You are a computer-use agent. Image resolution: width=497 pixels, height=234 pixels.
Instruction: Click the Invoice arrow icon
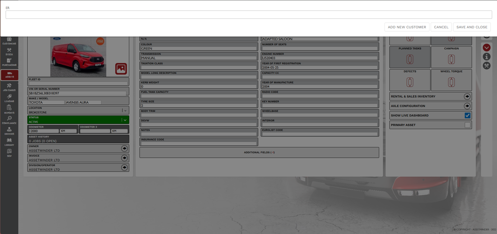point(124,158)
